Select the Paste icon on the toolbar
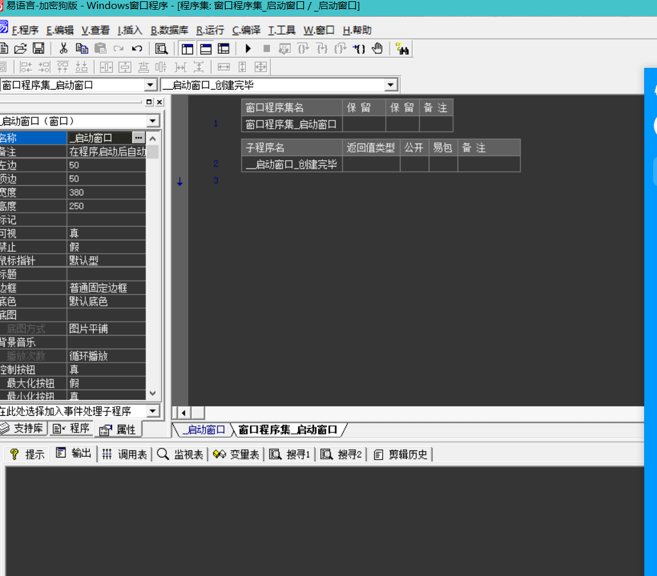 (x=100, y=48)
